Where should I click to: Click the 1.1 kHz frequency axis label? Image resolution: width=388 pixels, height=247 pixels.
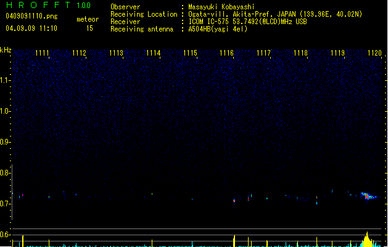tap(6, 80)
